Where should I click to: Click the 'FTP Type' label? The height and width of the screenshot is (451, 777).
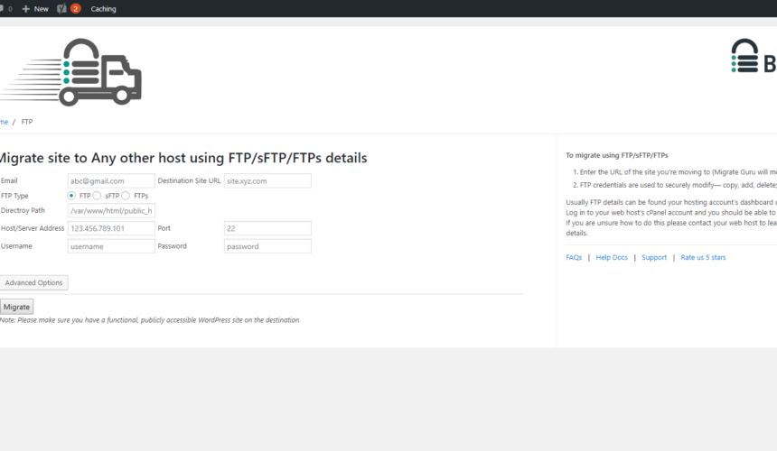point(14,196)
